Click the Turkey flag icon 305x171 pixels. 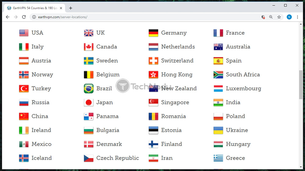24,89
